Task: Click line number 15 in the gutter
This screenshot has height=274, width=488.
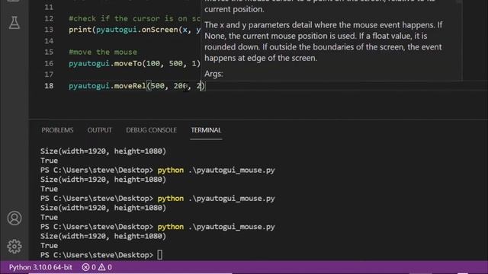Action: [49, 52]
